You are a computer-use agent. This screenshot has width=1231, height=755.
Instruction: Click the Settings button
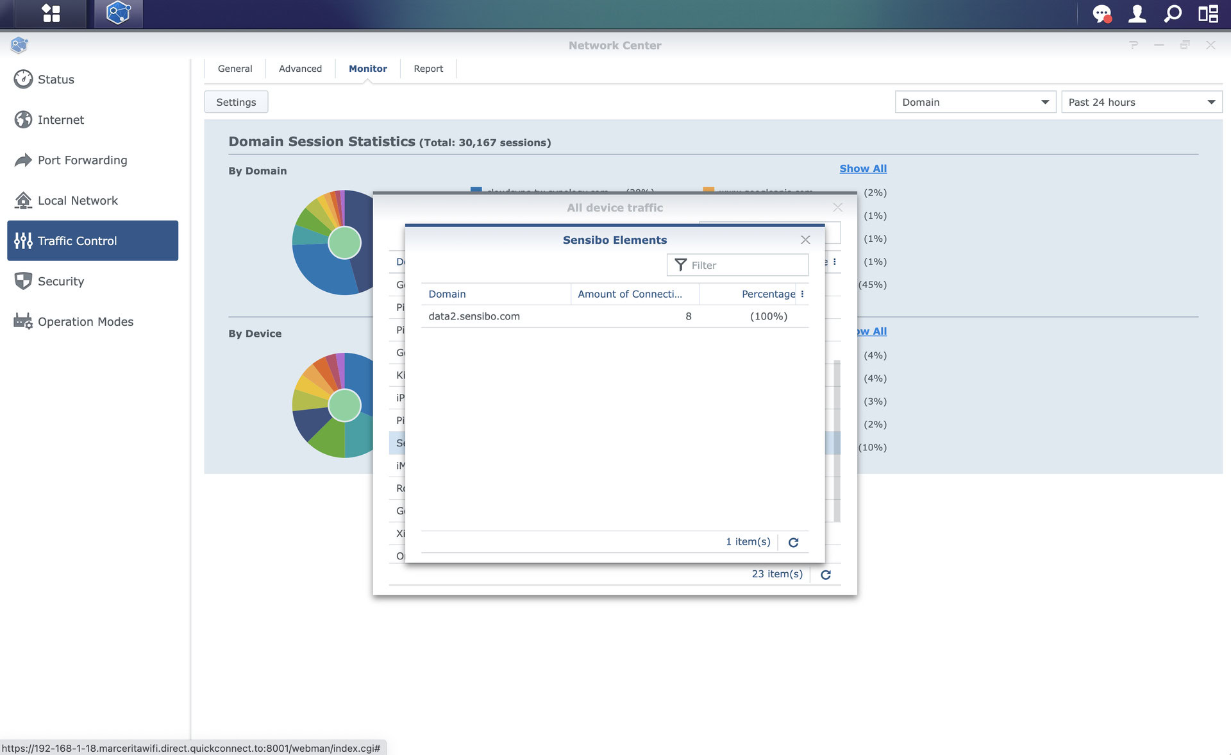(x=236, y=102)
